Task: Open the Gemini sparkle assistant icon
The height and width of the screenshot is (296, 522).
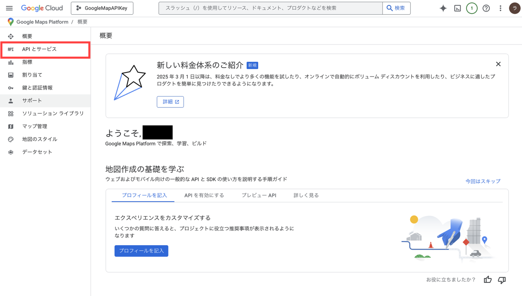Action: click(443, 8)
